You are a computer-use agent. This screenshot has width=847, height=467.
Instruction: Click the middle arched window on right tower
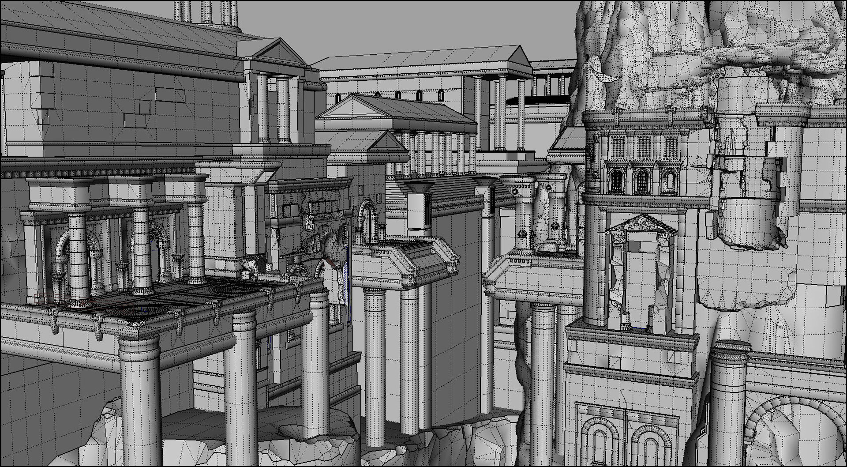(x=643, y=180)
